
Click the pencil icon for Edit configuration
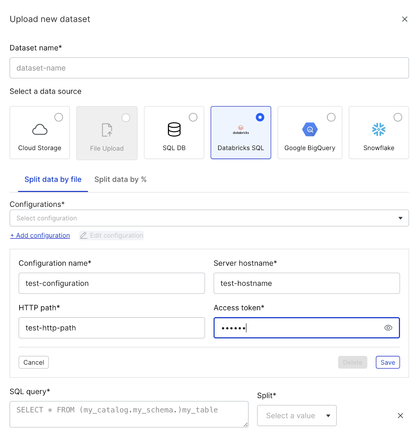84,235
